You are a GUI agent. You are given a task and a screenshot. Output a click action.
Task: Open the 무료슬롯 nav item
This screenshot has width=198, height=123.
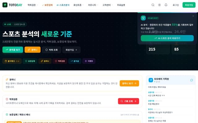click(121, 5)
